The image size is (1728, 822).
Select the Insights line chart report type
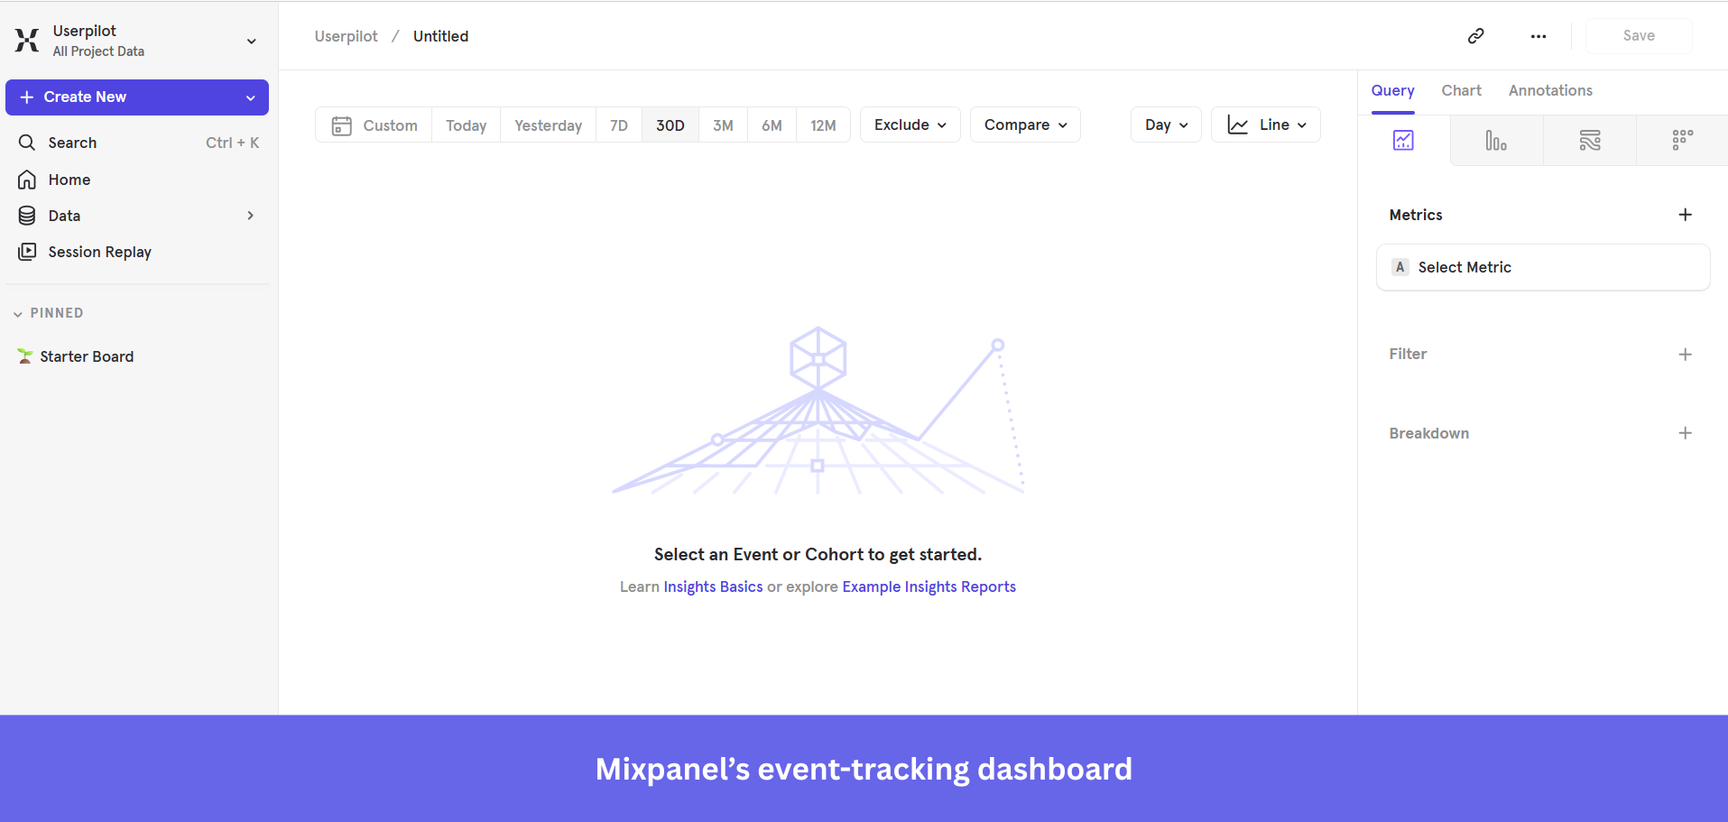1402,140
